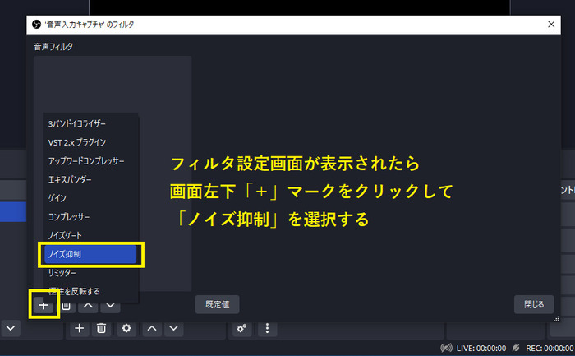Image resolution: width=575 pixels, height=356 pixels.
Task: Click the 閉じる button
Action: 533,304
